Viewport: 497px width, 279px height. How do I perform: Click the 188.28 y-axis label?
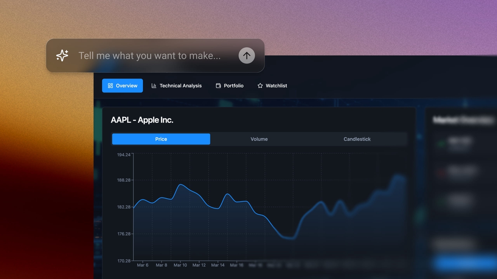point(124,180)
